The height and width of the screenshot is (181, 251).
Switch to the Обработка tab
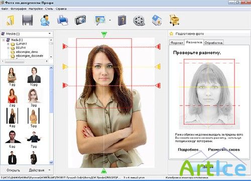[213, 43]
